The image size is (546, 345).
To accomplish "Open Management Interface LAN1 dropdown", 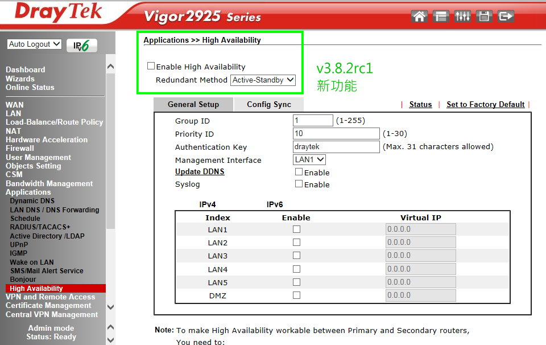I will pos(309,159).
